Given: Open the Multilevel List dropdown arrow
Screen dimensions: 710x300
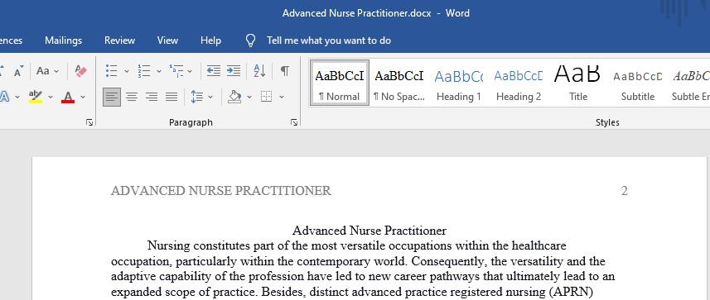Looking at the screenshot, I should pyautogui.click(x=190, y=71).
